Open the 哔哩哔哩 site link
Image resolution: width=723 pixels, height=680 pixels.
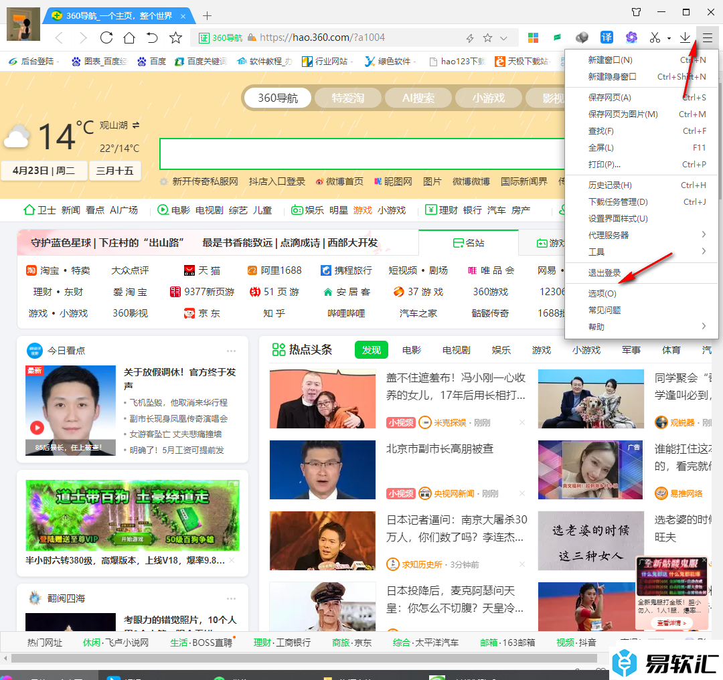(x=346, y=313)
